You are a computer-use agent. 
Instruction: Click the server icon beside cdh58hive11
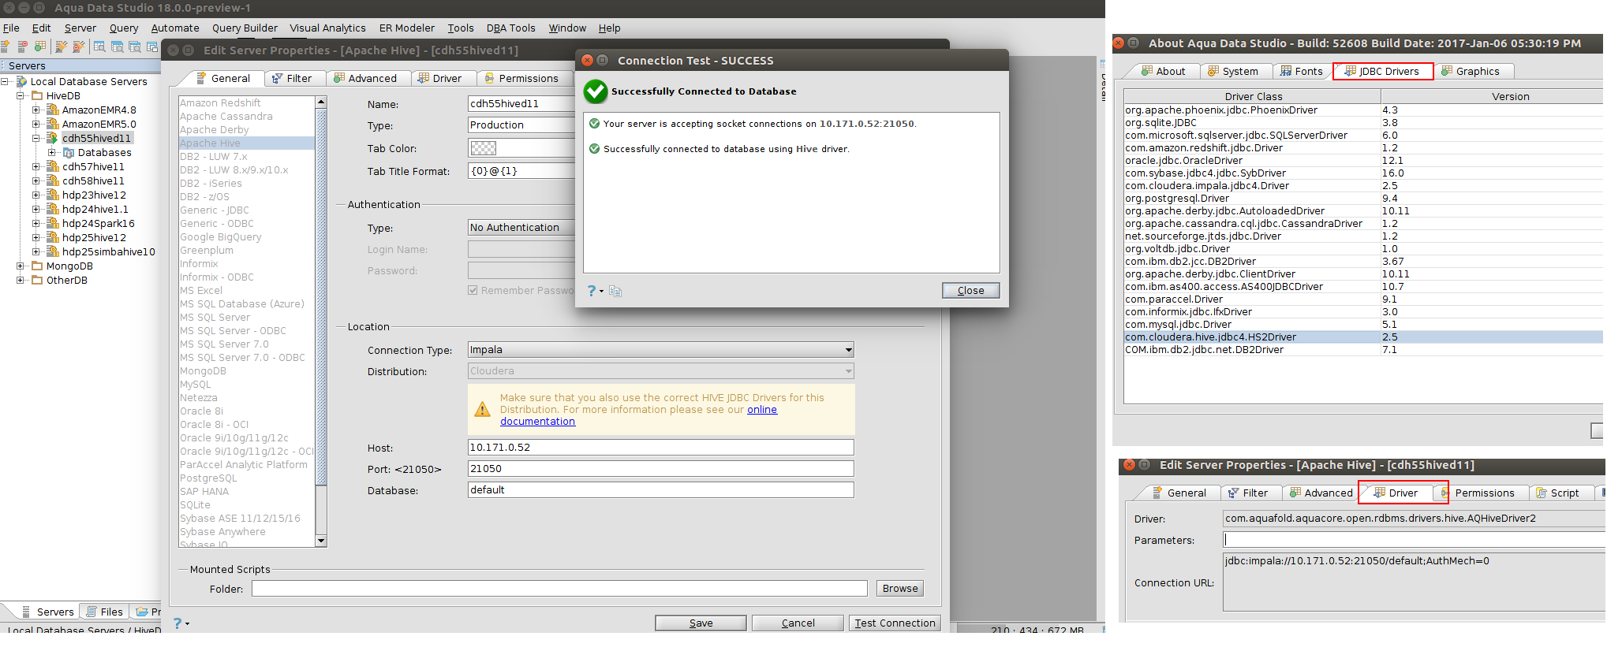tap(53, 180)
